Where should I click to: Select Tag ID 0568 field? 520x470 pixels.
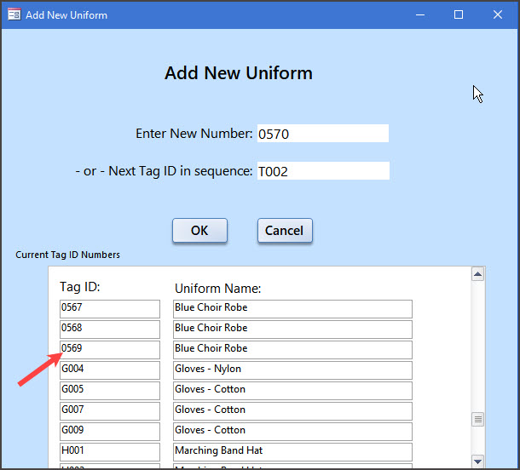110,329
